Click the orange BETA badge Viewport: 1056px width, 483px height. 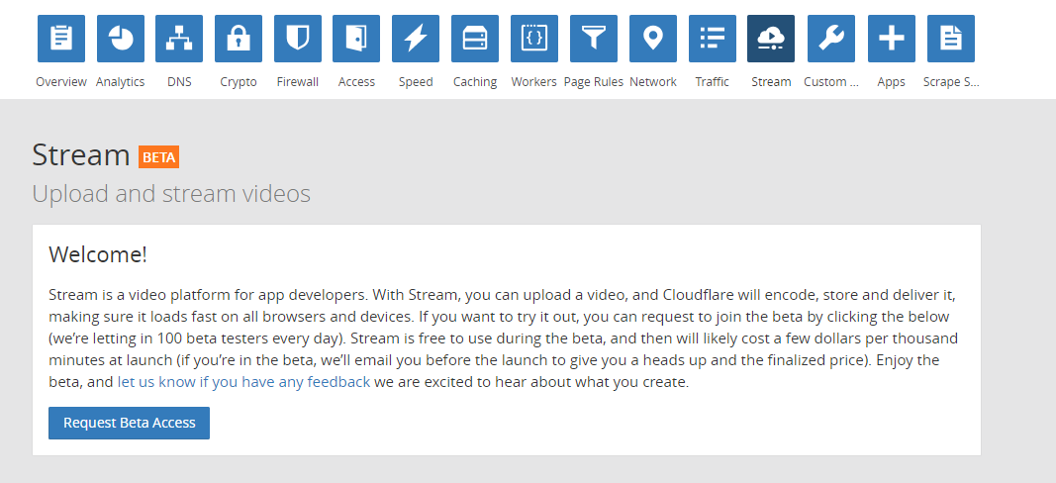[x=159, y=157]
